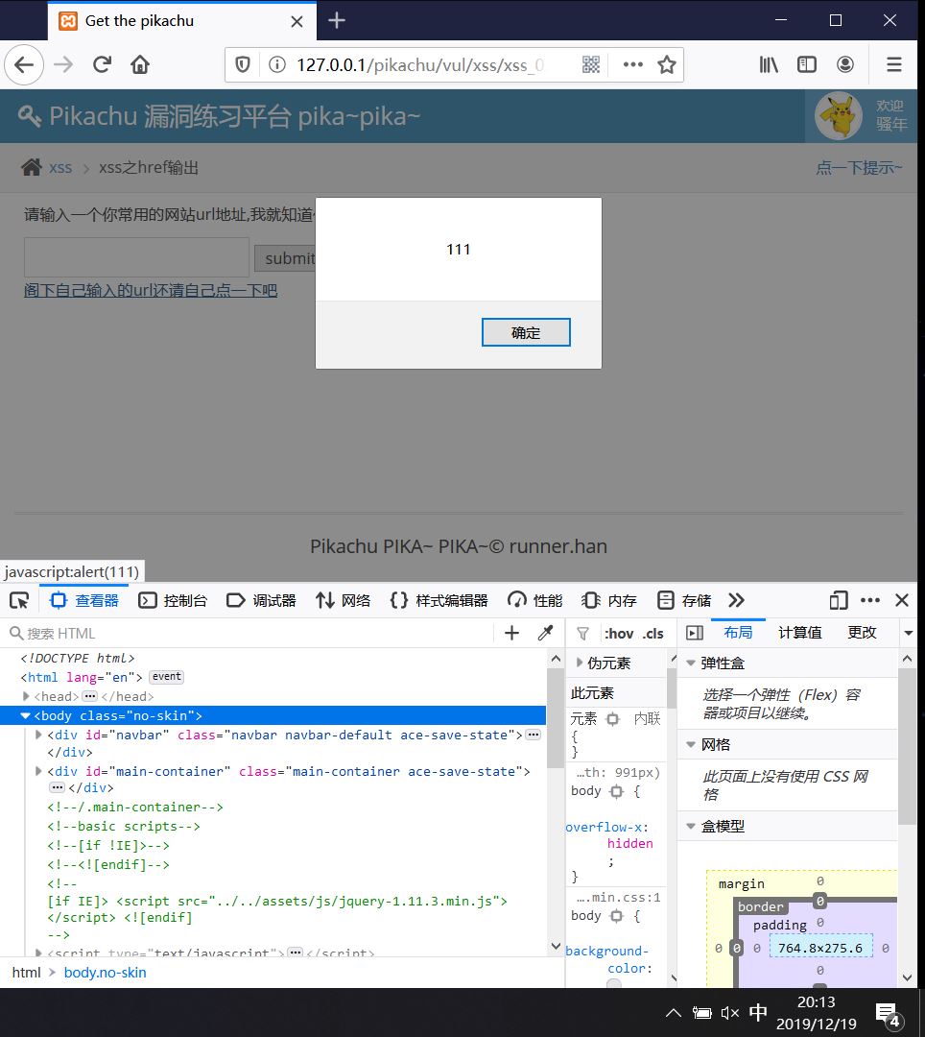Open the 调试器 debugger tab
Viewport: 925px width, 1037px height.
pyautogui.click(x=261, y=600)
